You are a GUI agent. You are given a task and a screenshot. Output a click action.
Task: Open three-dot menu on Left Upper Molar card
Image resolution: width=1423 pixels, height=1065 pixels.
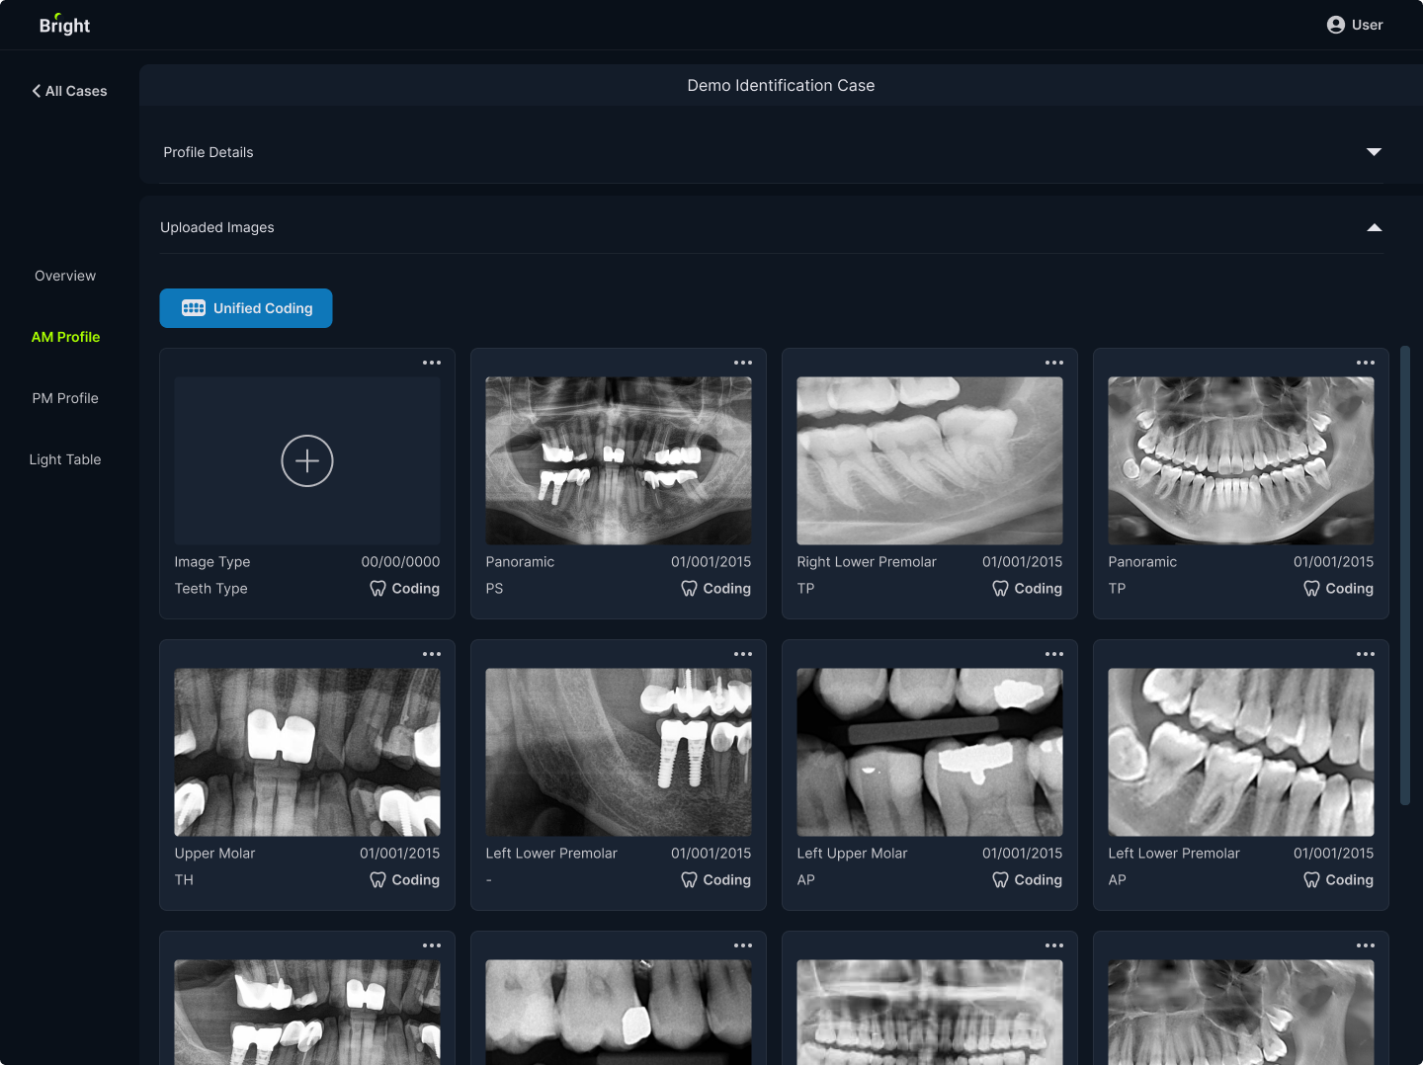click(1054, 654)
